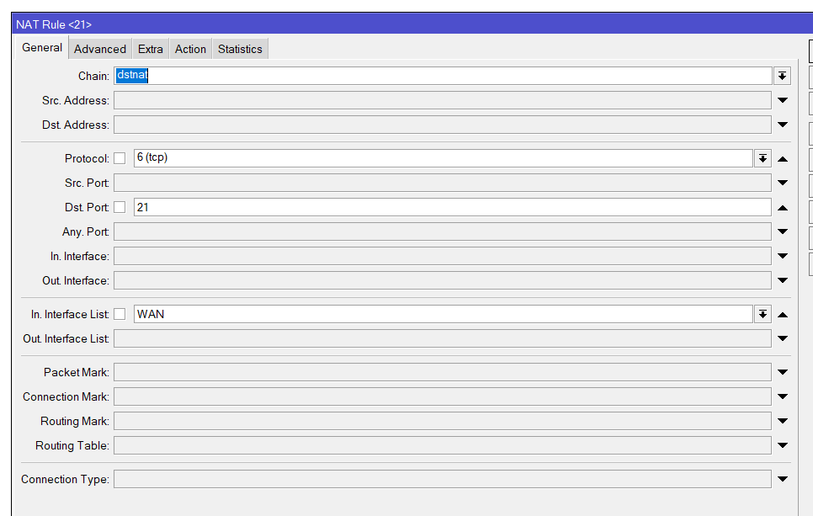
Task: Toggle the Protocol negate checkbox
Action: [120, 158]
